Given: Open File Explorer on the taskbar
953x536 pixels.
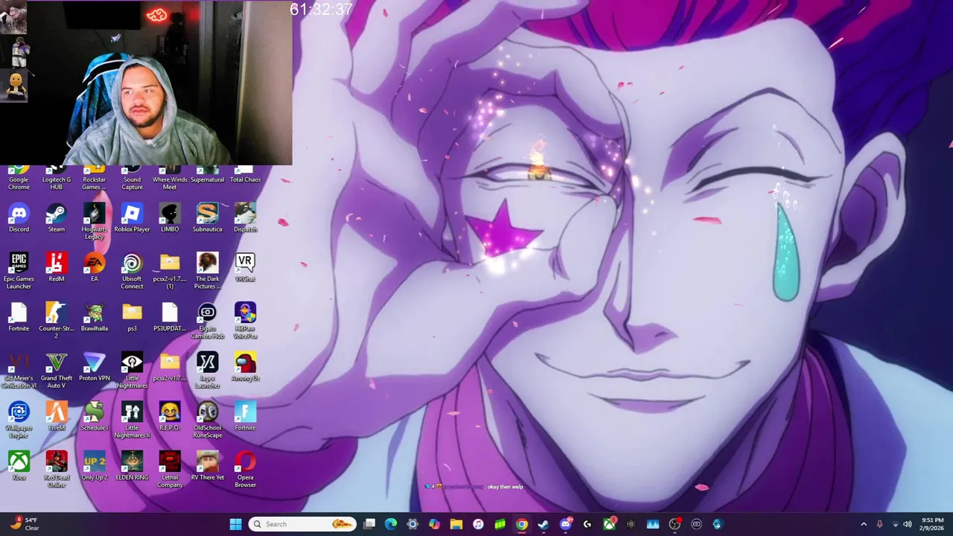Looking at the screenshot, I should 456,524.
